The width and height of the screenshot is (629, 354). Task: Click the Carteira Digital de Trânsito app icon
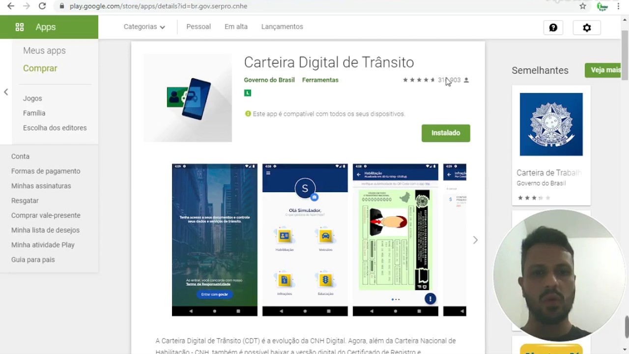[188, 98]
